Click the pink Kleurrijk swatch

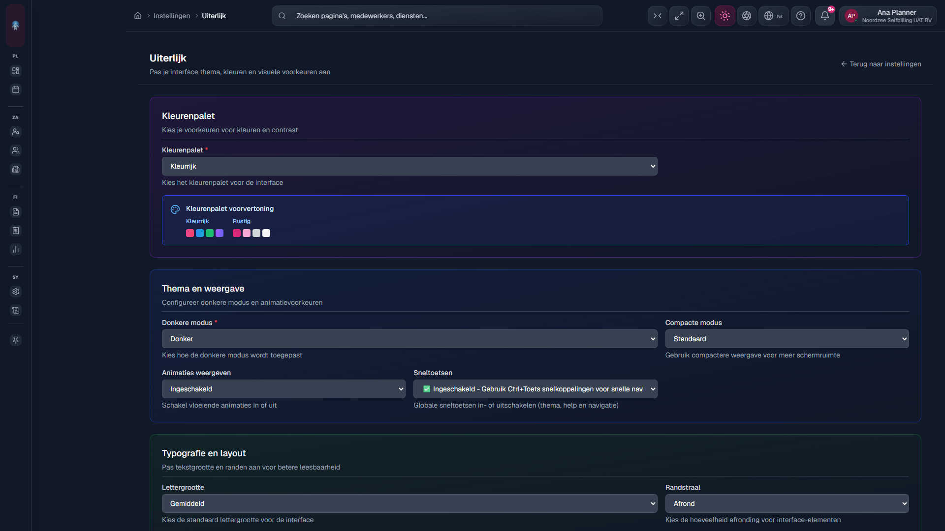pyautogui.click(x=190, y=233)
